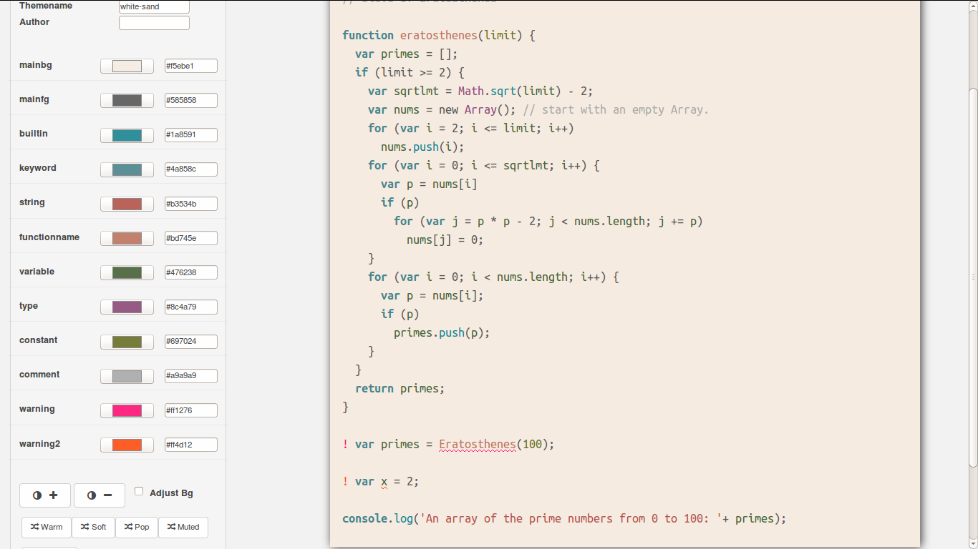Select the warning2 hex value #ff4d12
This screenshot has height=549, width=978.
(x=190, y=445)
